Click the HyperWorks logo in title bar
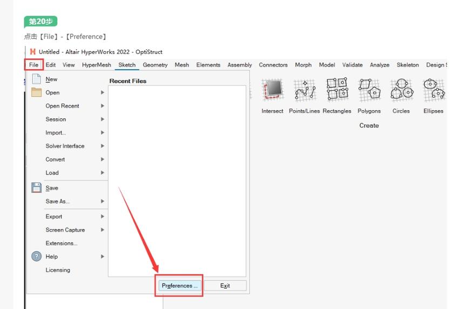This screenshot has width=466, height=309. coord(33,52)
